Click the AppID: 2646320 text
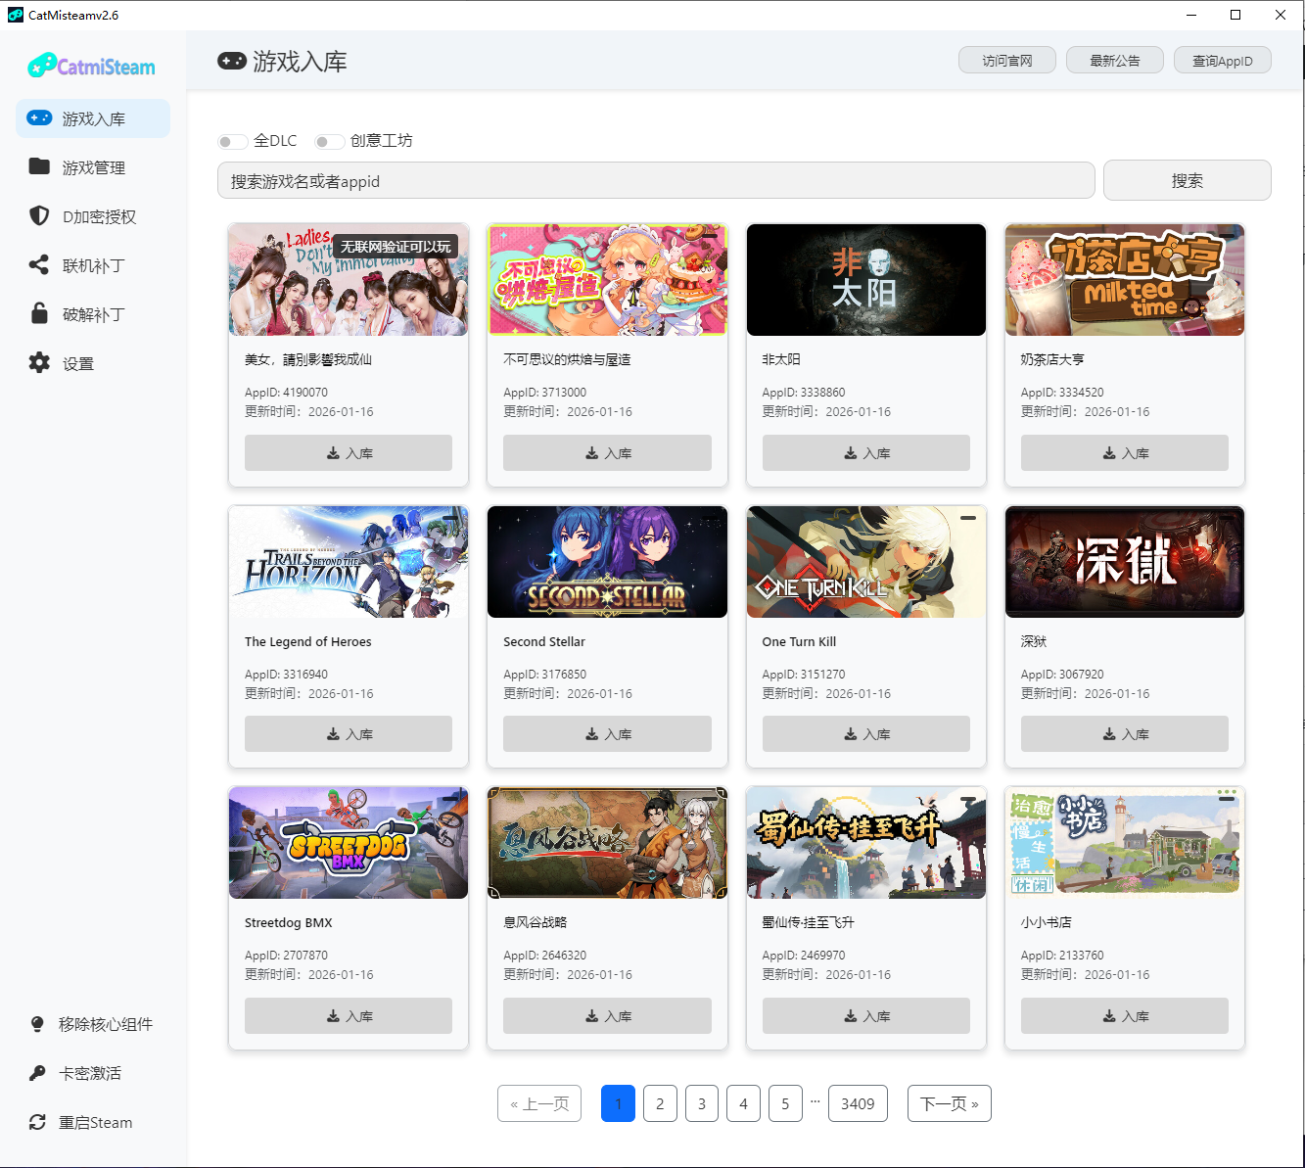1305x1168 pixels. (544, 956)
